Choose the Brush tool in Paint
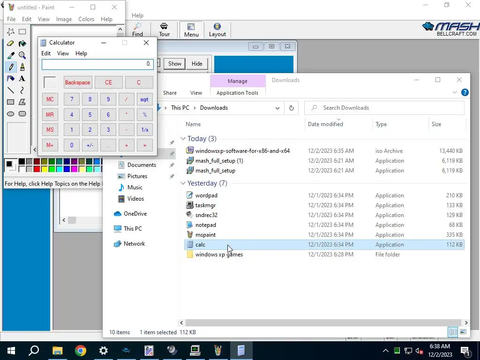The image size is (480, 360). click(x=22, y=67)
